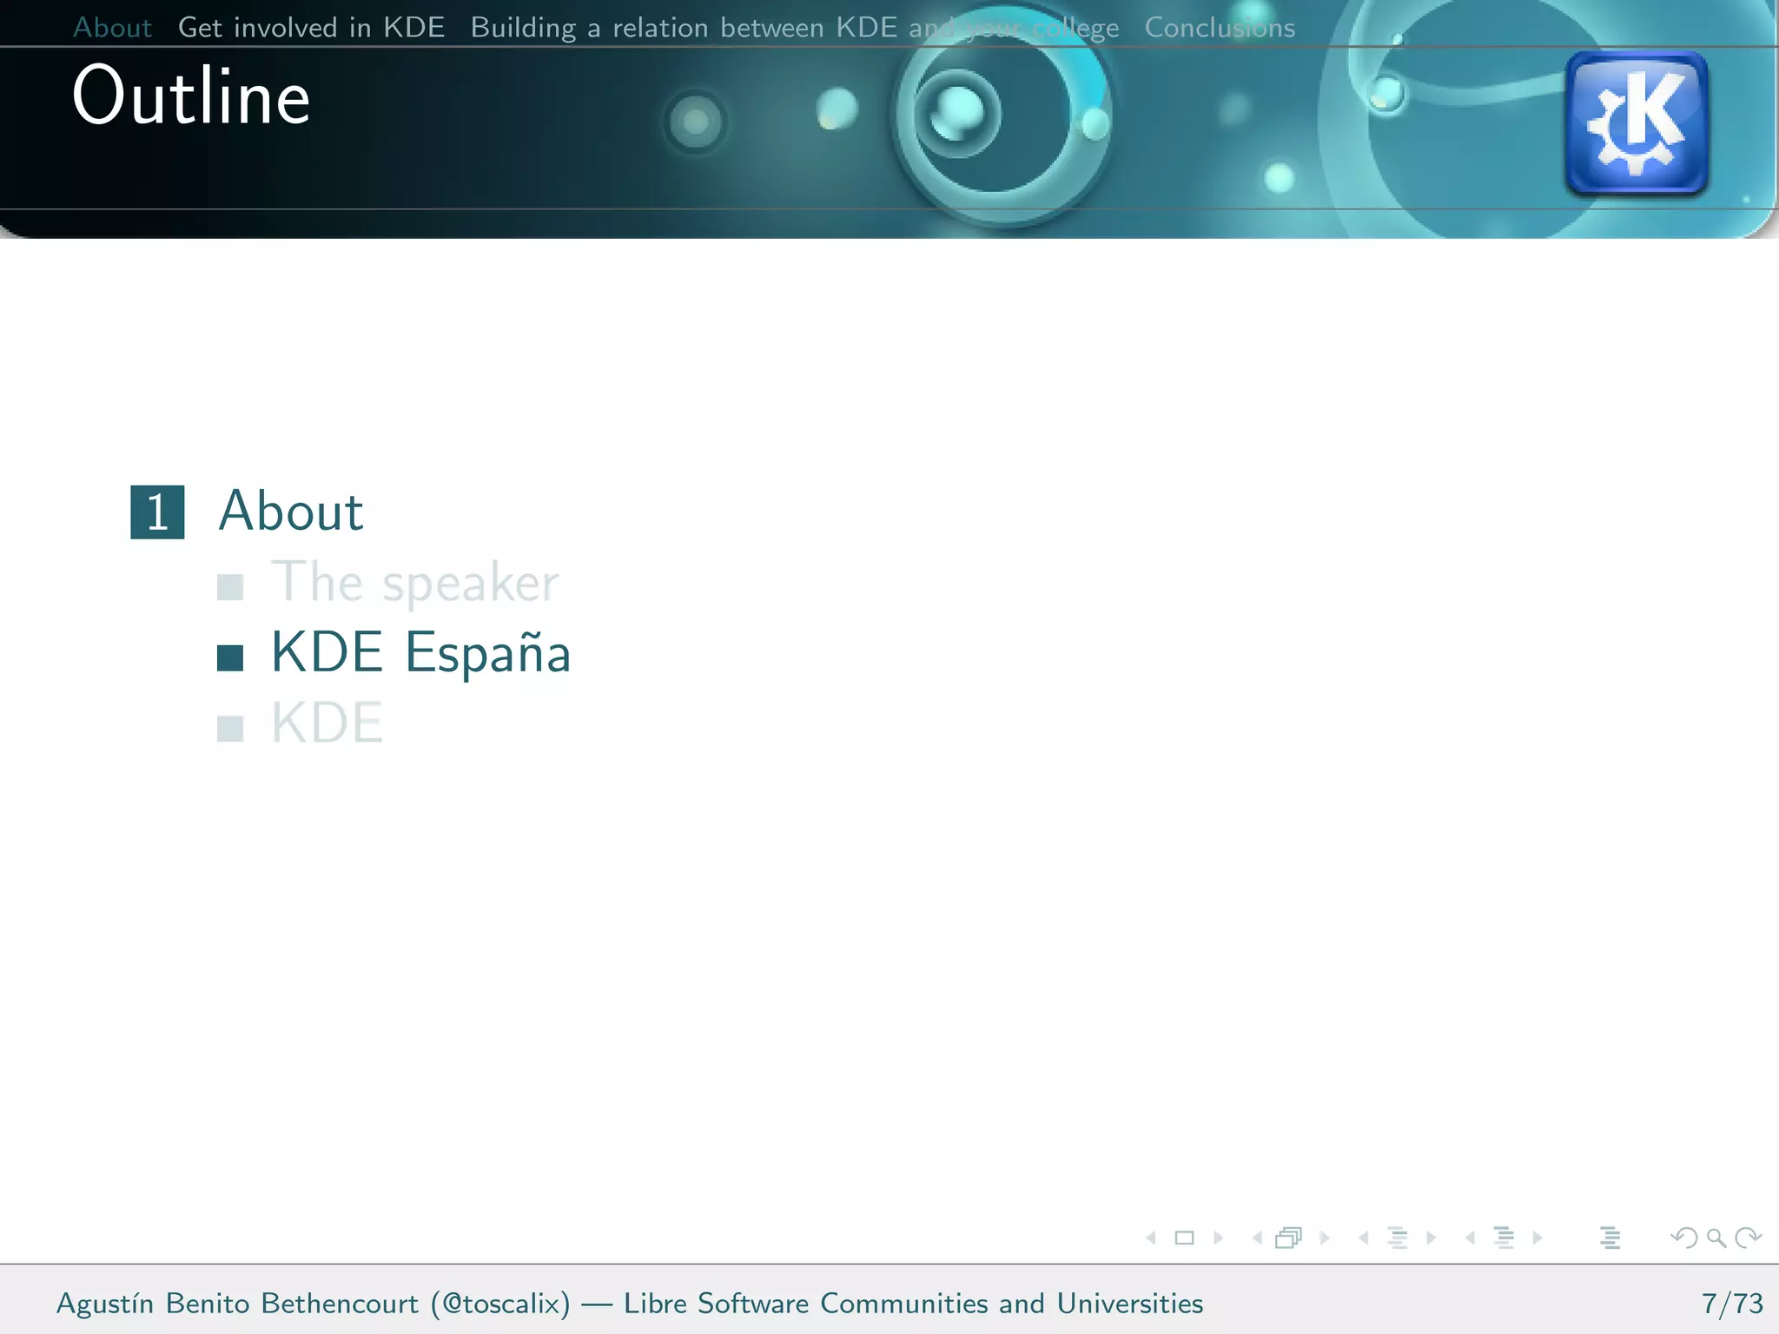Jump to Building a relation section in header

point(794,28)
